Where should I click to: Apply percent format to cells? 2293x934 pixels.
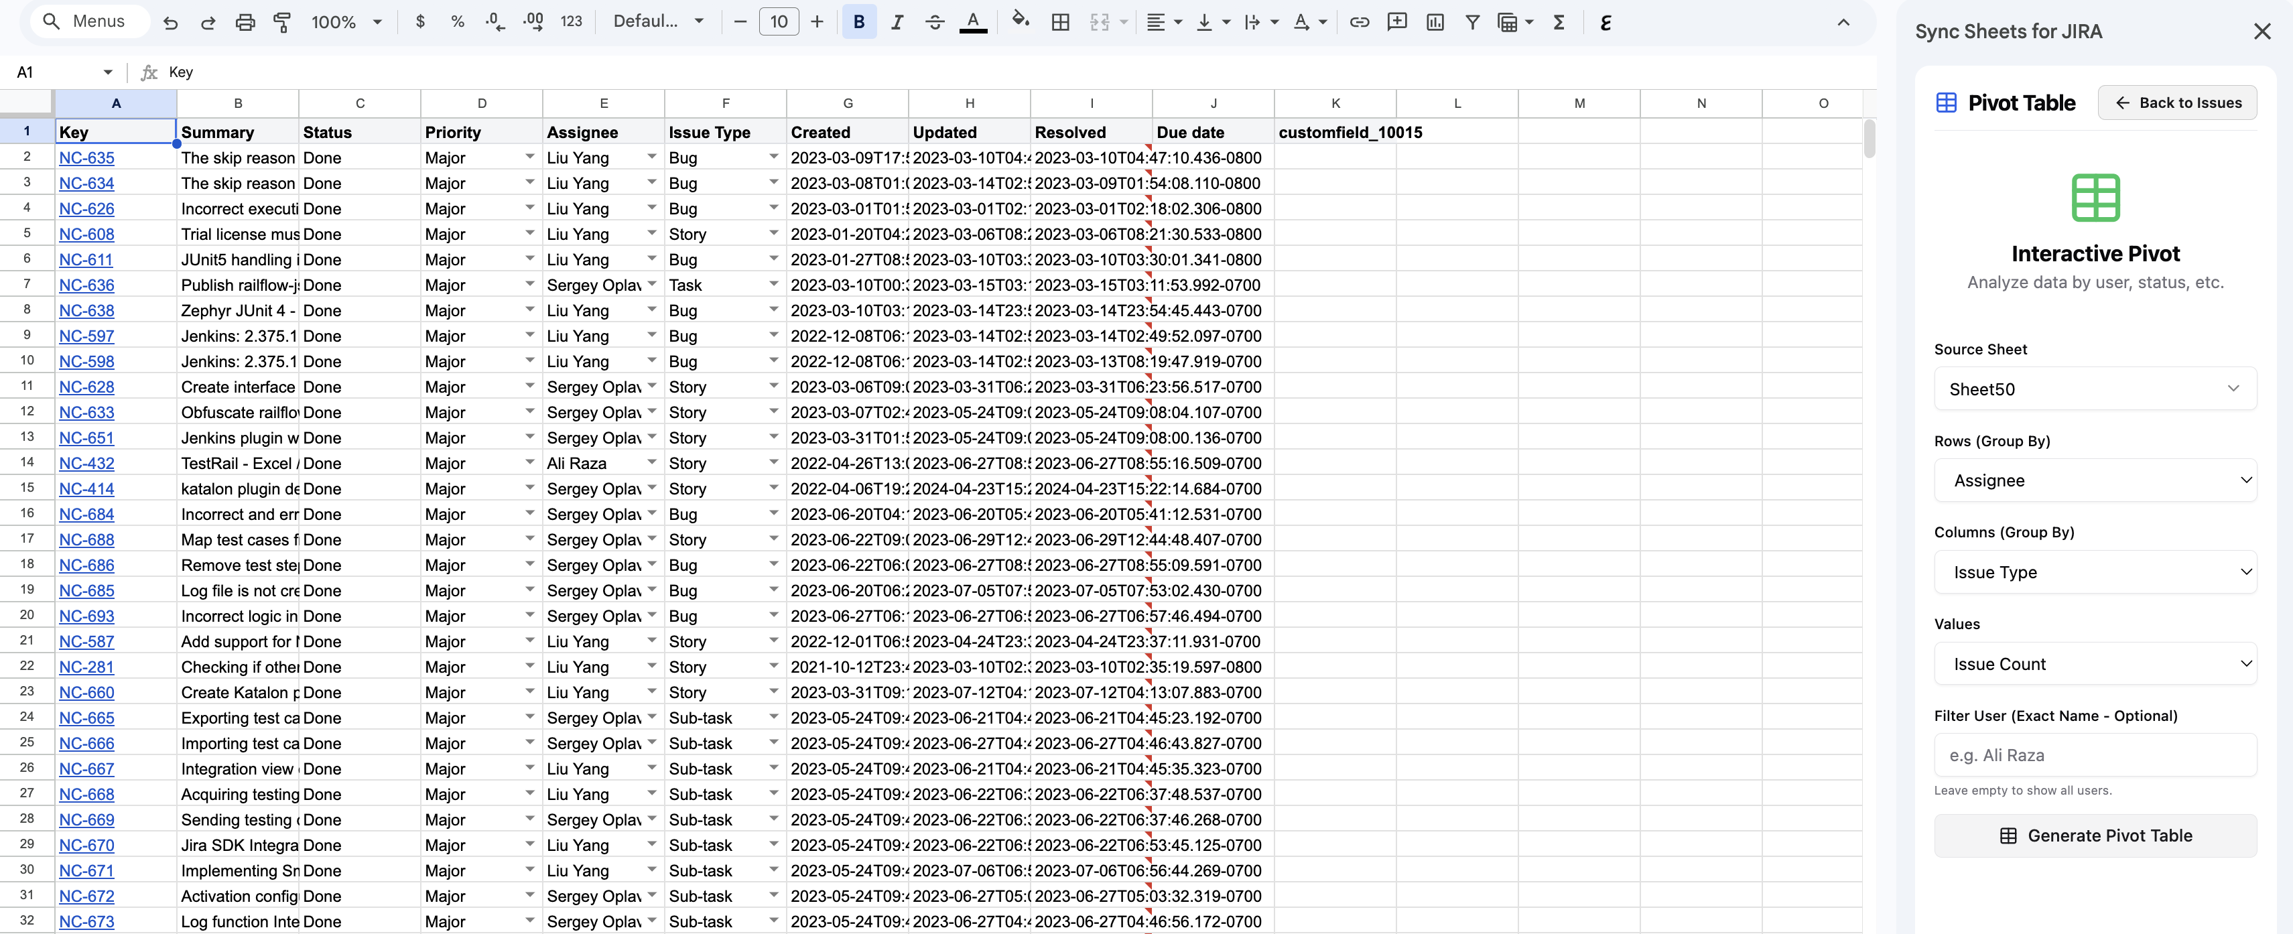(x=458, y=21)
